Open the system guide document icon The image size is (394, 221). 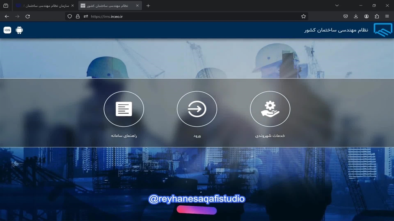(x=124, y=109)
